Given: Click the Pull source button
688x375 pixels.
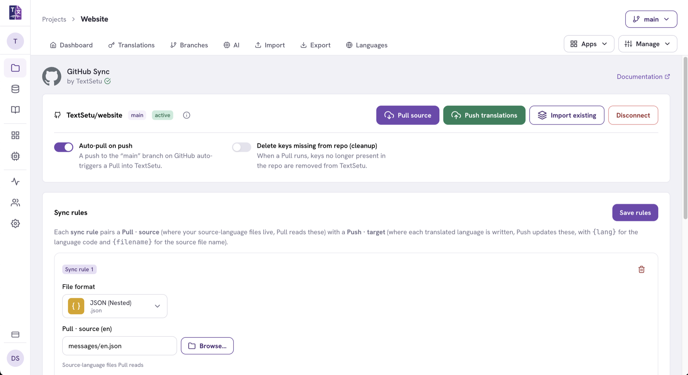Looking at the screenshot, I should (x=407, y=115).
